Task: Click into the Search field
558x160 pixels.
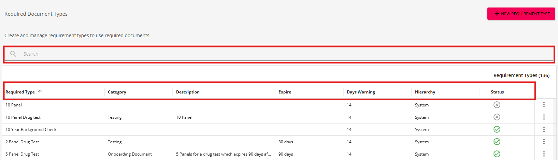Action: tap(279, 54)
